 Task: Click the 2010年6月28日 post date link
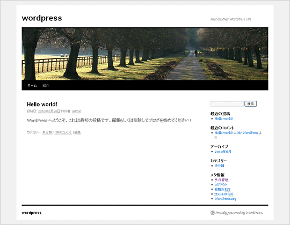click(x=49, y=111)
